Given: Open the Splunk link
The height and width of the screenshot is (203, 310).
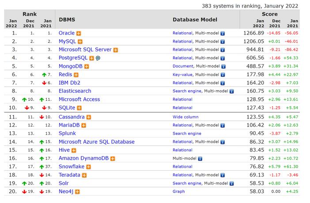Looking at the screenshot, I should coord(67,133).
